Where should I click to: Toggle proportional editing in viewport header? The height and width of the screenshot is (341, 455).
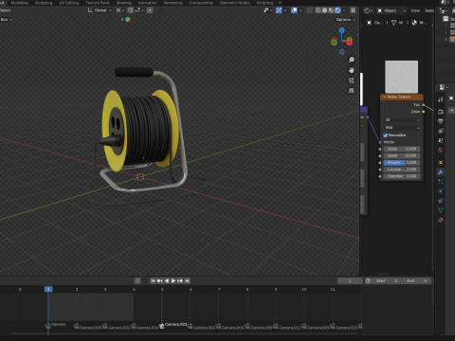pos(150,10)
